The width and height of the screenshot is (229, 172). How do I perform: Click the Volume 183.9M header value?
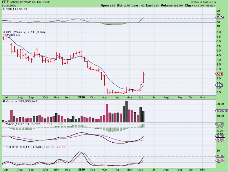[172, 6]
